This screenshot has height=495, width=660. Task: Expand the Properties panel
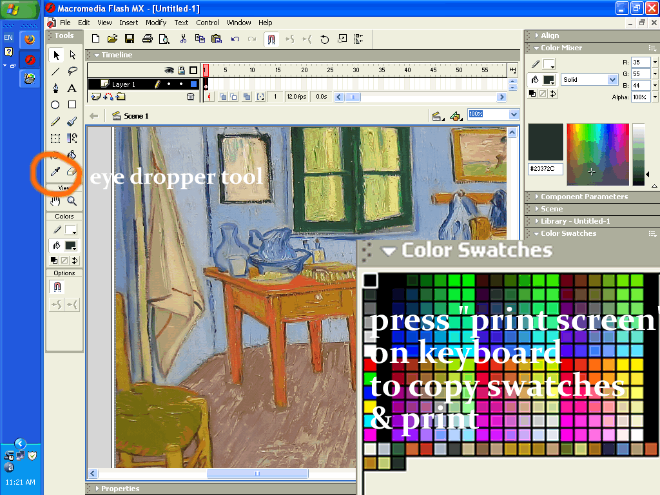pyautogui.click(x=97, y=489)
